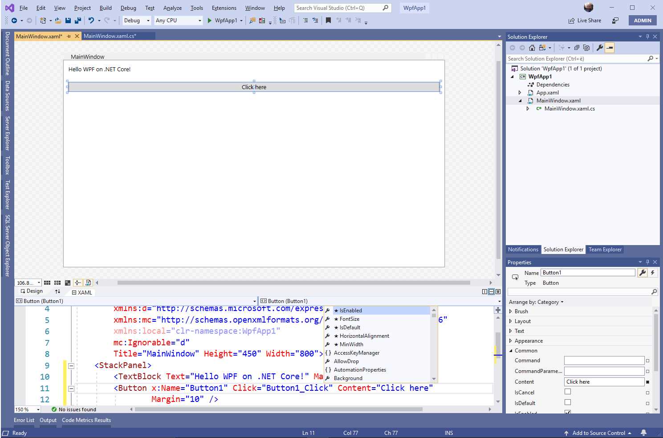This screenshot has width=663, height=438.
Task: Undo last edit using the Undo icon
Action: click(91, 20)
